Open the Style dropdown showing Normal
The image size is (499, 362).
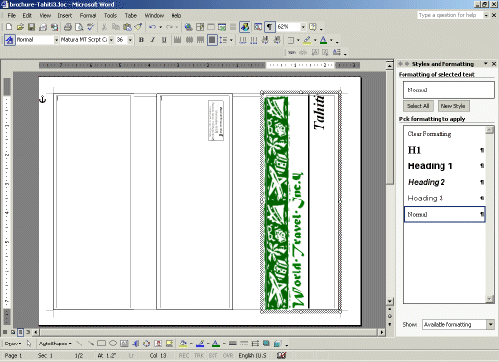tap(56, 40)
